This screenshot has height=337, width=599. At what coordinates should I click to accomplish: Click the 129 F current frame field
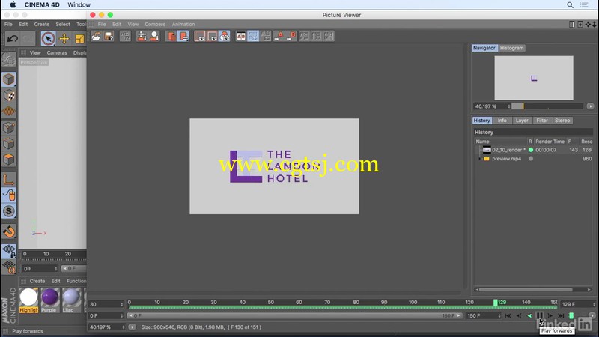577,304
